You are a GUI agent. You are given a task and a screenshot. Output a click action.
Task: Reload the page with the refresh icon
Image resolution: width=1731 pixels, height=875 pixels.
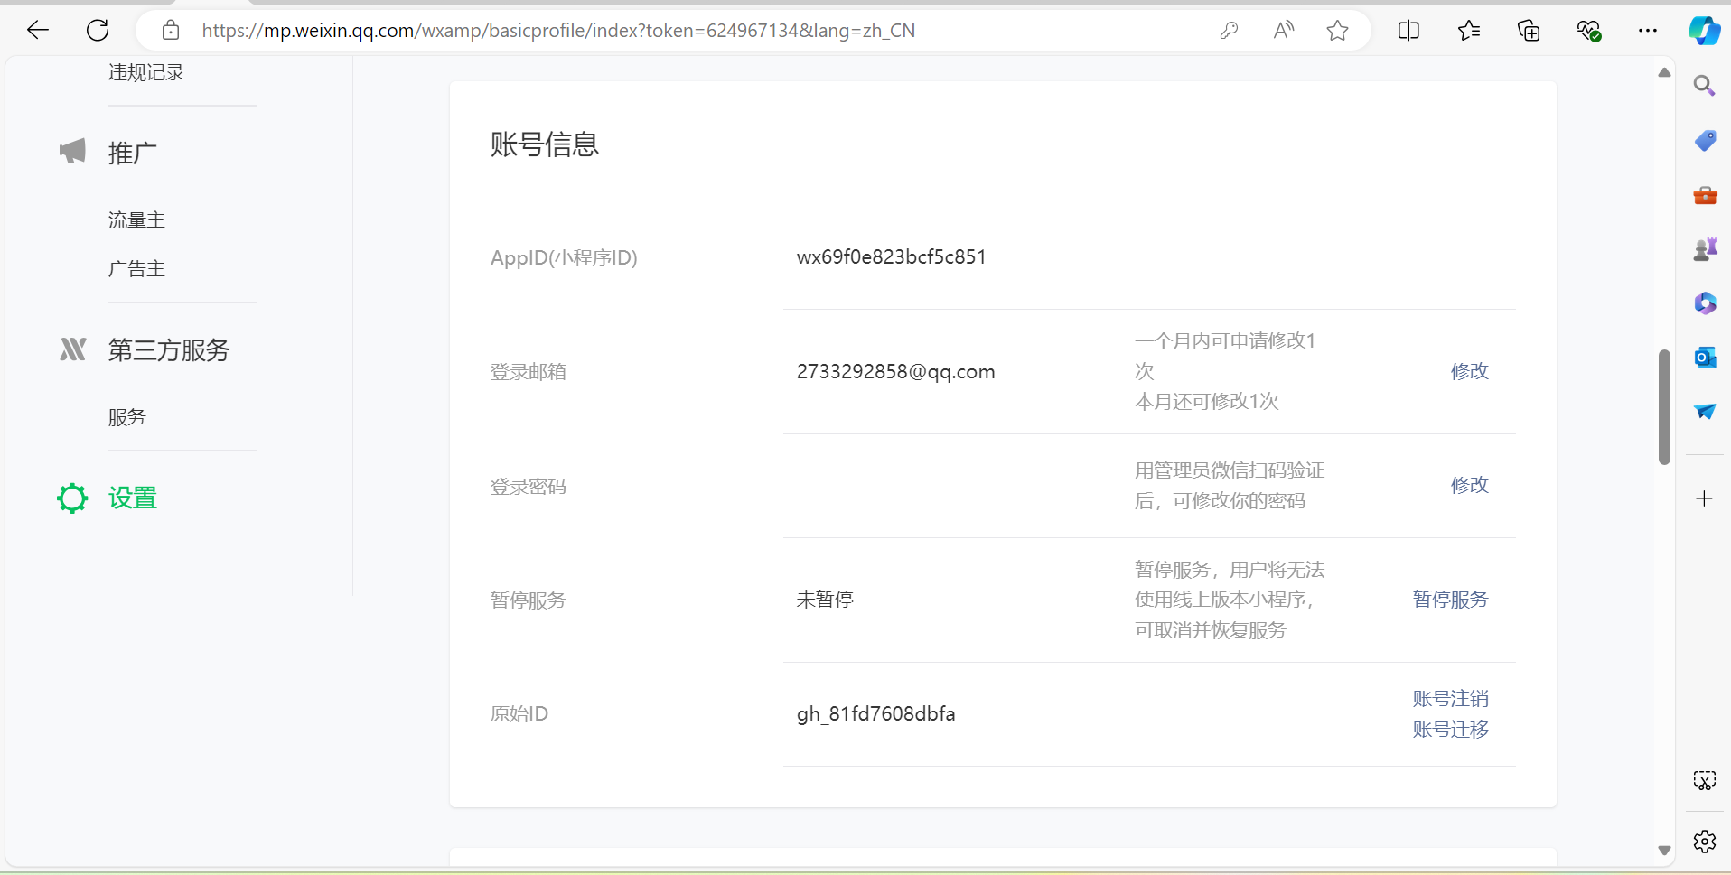(x=98, y=31)
